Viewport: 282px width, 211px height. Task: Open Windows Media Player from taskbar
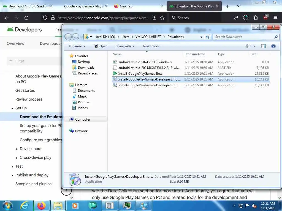(x=75, y=206)
